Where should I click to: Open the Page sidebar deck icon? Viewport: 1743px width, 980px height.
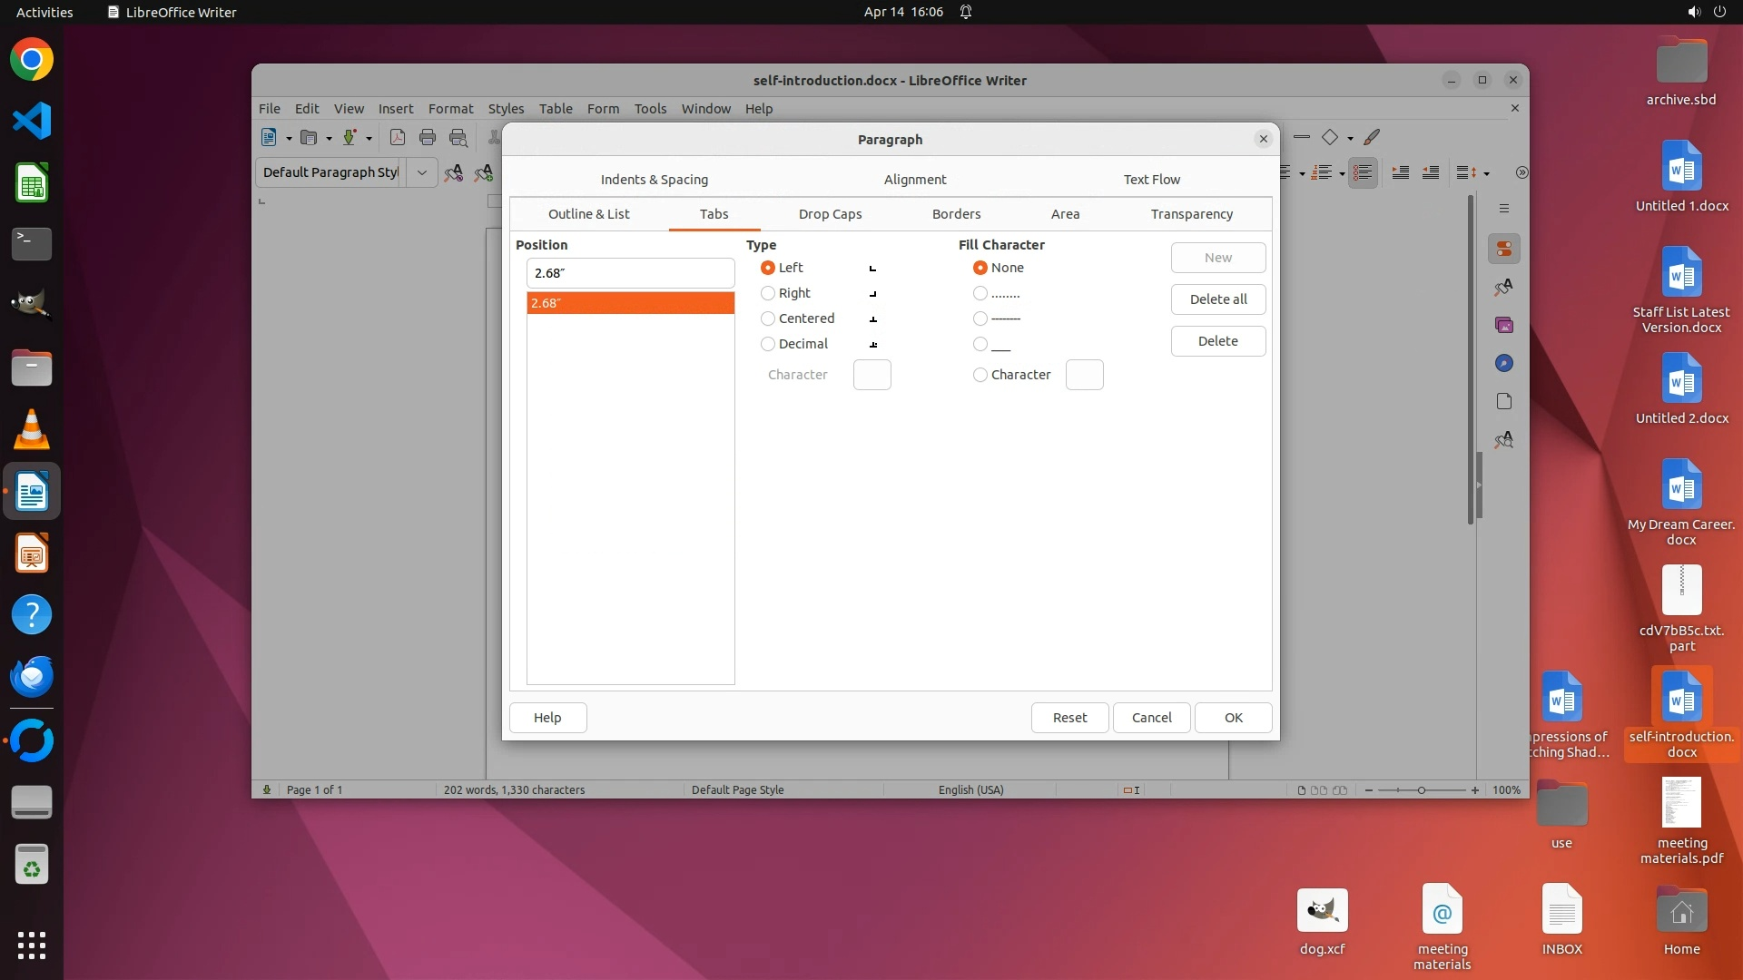[1504, 401]
